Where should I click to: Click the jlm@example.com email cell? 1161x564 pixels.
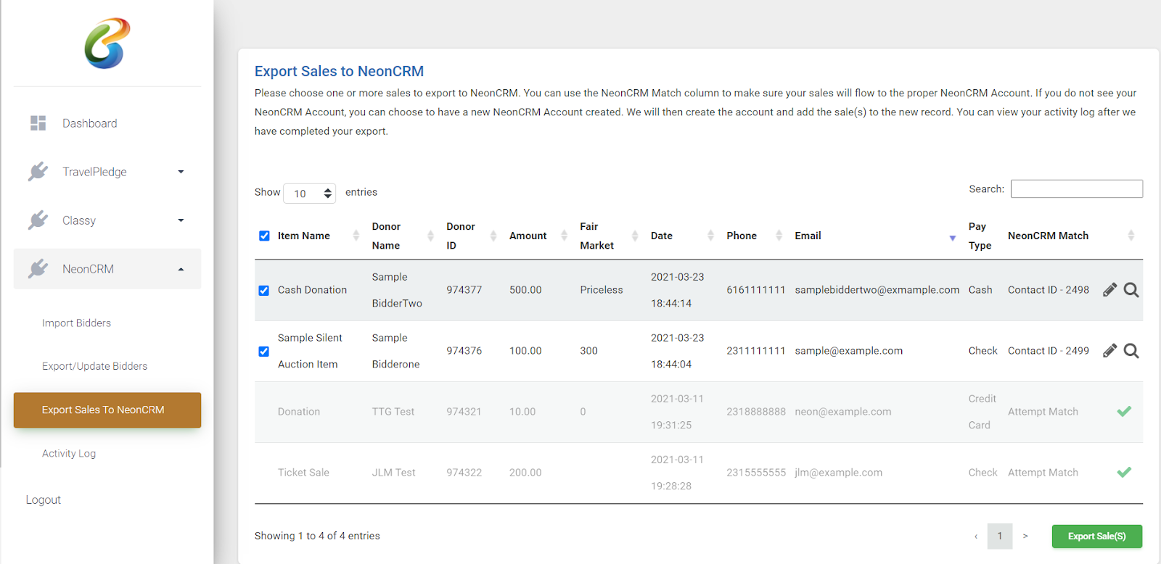pyautogui.click(x=838, y=473)
